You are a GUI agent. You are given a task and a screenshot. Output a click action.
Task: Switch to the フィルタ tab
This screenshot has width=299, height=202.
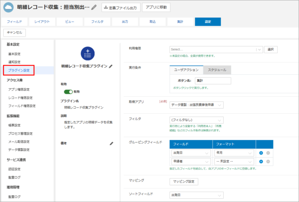point(97,22)
